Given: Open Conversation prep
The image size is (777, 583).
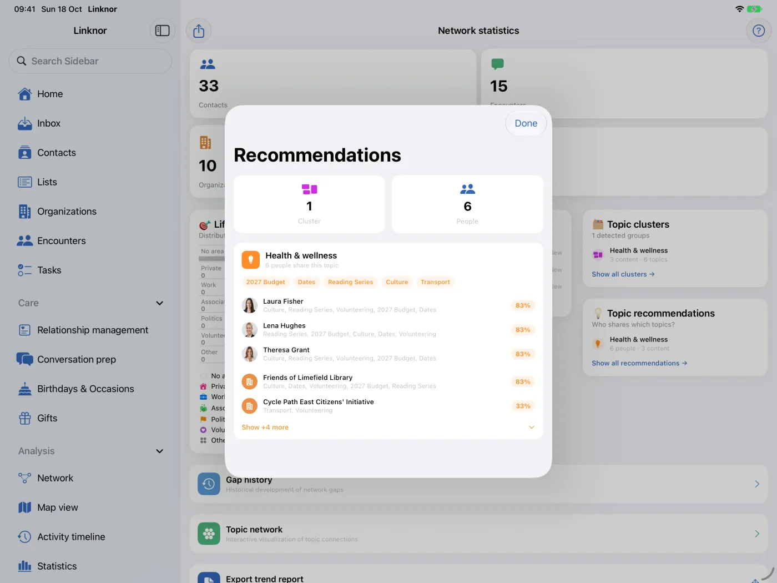Looking at the screenshot, I should point(90,359).
